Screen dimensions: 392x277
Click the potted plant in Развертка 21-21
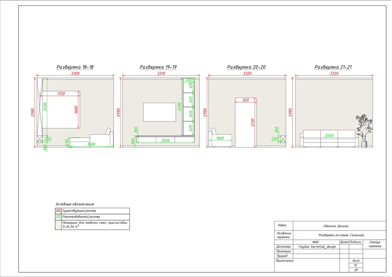(x=364, y=131)
